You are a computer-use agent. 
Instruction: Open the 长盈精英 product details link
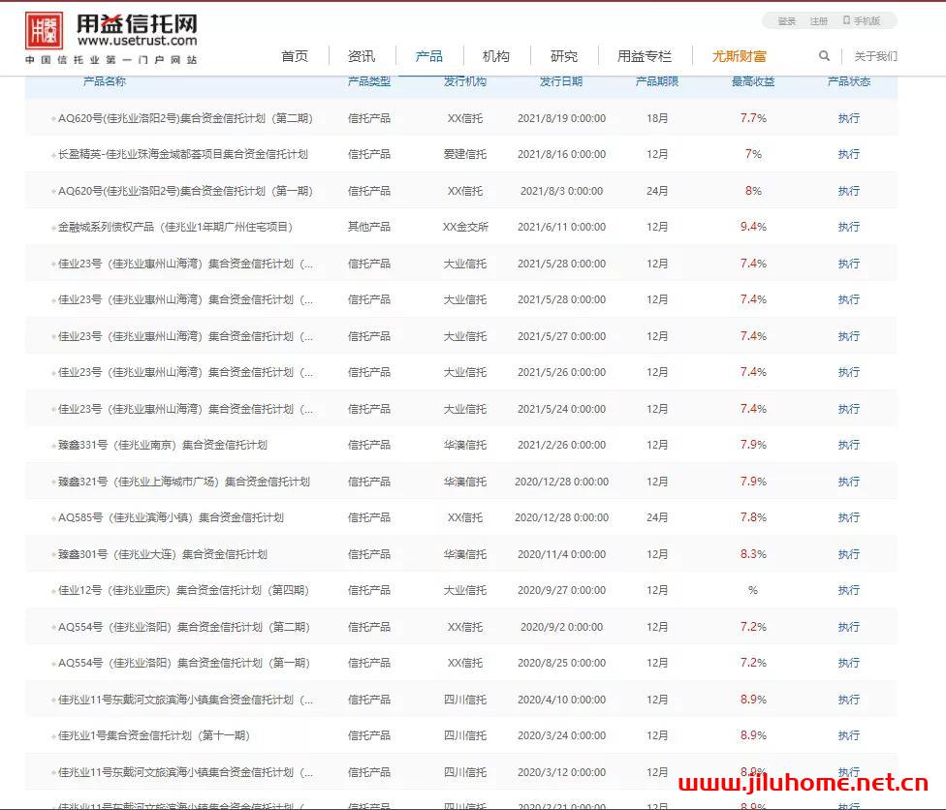(180, 154)
